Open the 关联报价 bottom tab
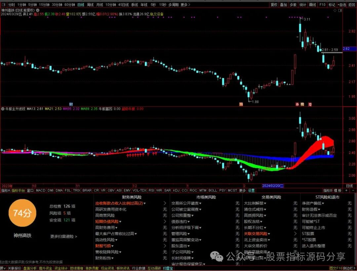 point(14,268)
